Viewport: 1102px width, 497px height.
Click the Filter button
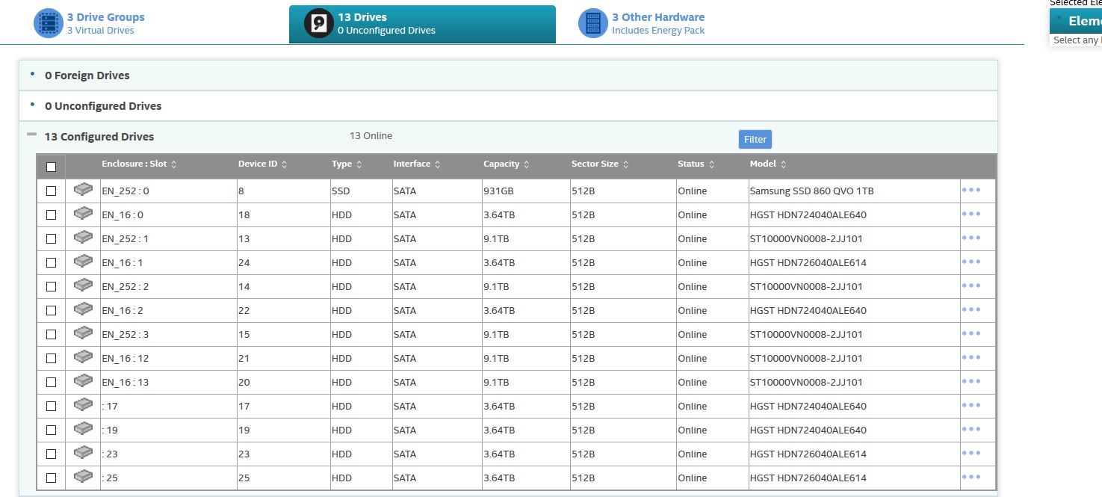pos(755,139)
